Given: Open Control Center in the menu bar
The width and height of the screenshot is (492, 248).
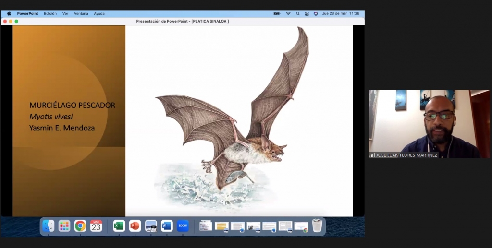Looking at the screenshot, I should (x=307, y=14).
